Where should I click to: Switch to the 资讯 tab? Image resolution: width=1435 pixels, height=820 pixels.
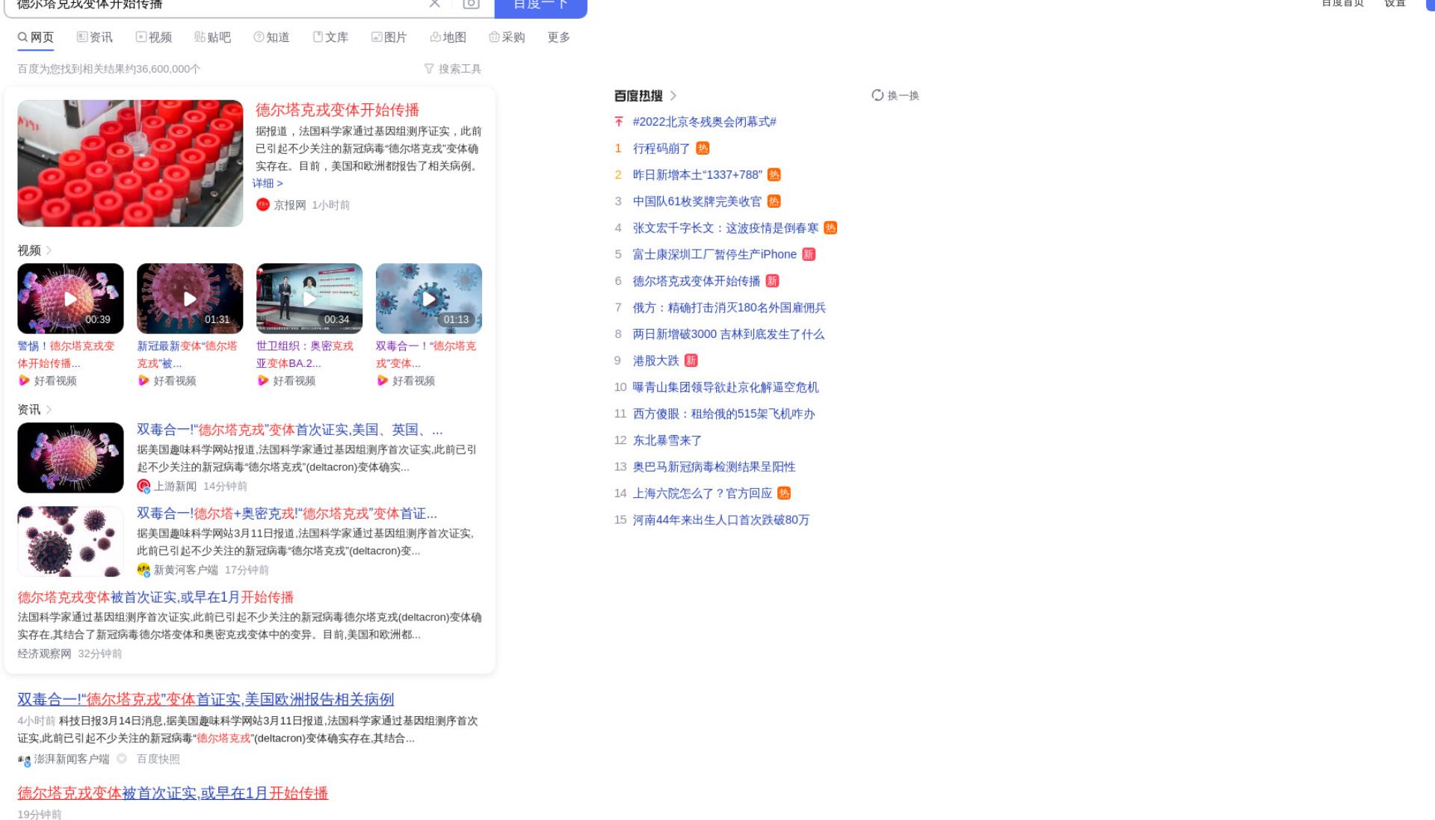pos(95,37)
